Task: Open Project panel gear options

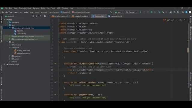Action: (45, 16)
